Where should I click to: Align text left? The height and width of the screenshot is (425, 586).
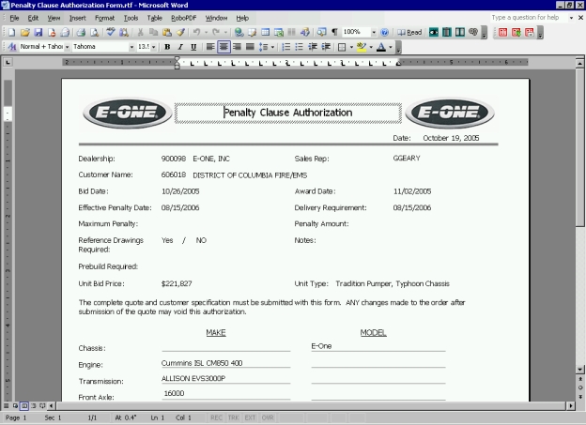[x=210, y=47]
